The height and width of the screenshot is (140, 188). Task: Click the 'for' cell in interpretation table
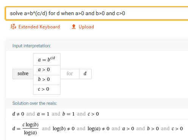click(70, 74)
